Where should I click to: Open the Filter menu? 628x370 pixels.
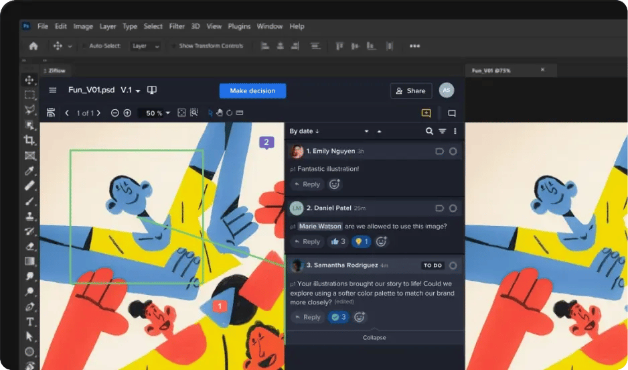pyautogui.click(x=177, y=26)
